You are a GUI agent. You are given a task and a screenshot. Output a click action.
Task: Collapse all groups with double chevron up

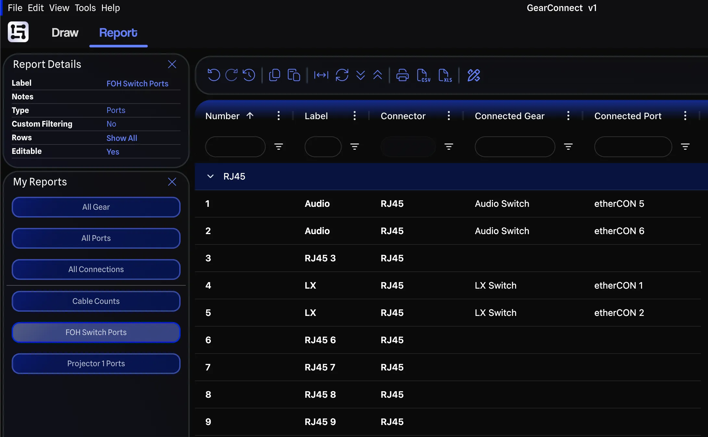click(377, 75)
